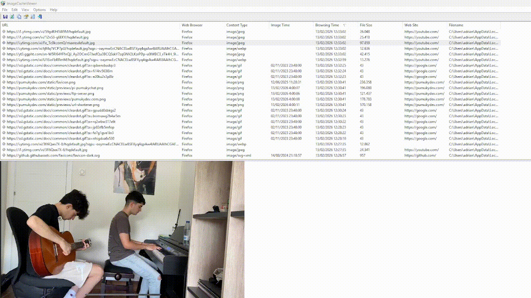Click the URL column header

click(5, 25)
